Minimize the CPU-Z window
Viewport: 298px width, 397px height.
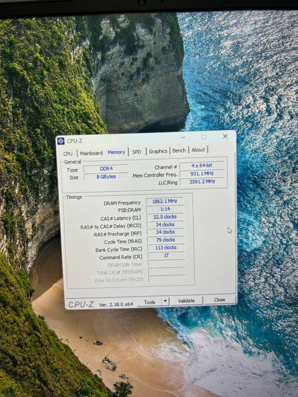point(183,137)
